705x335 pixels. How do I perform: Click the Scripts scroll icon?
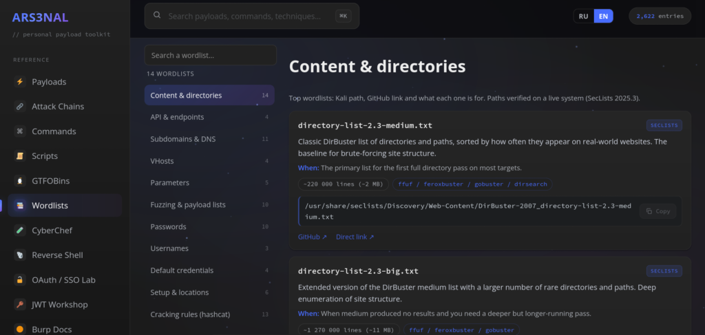tap(19, 156)
